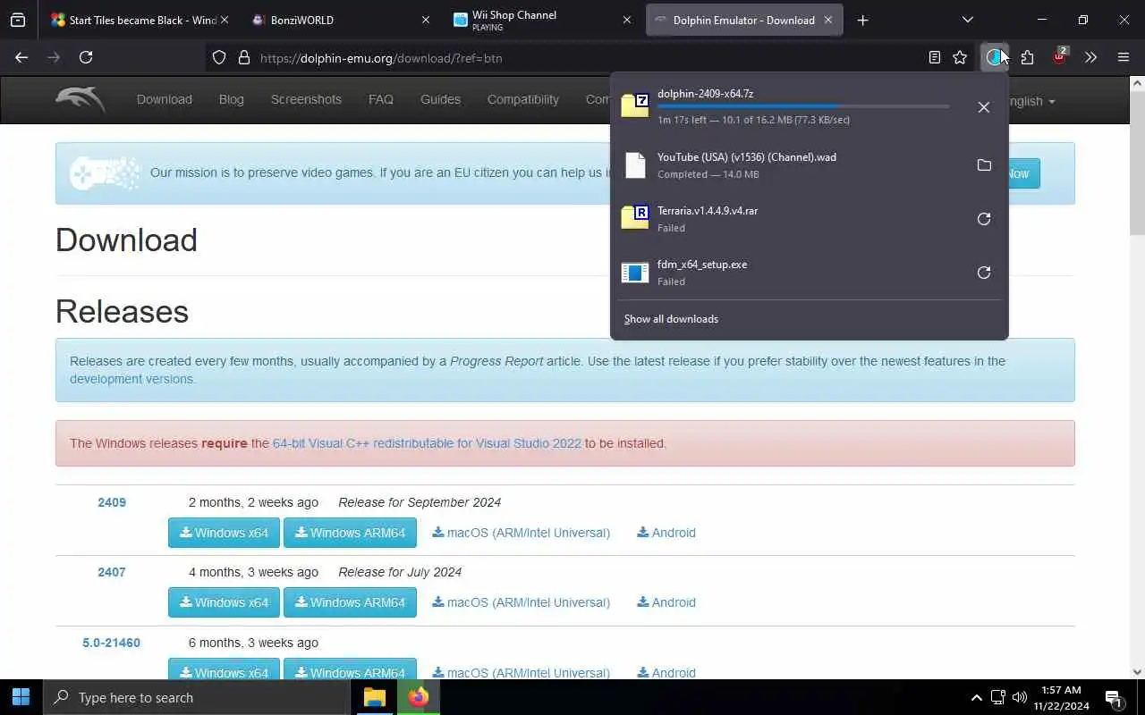Reload the current page
Screen dimensions: 1145x715
coord(86,57)
